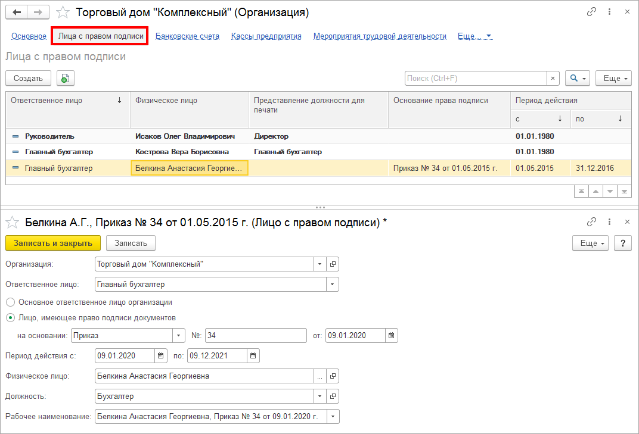Open the 'на основании' Приказ dropdown

(x=179, y=336)
